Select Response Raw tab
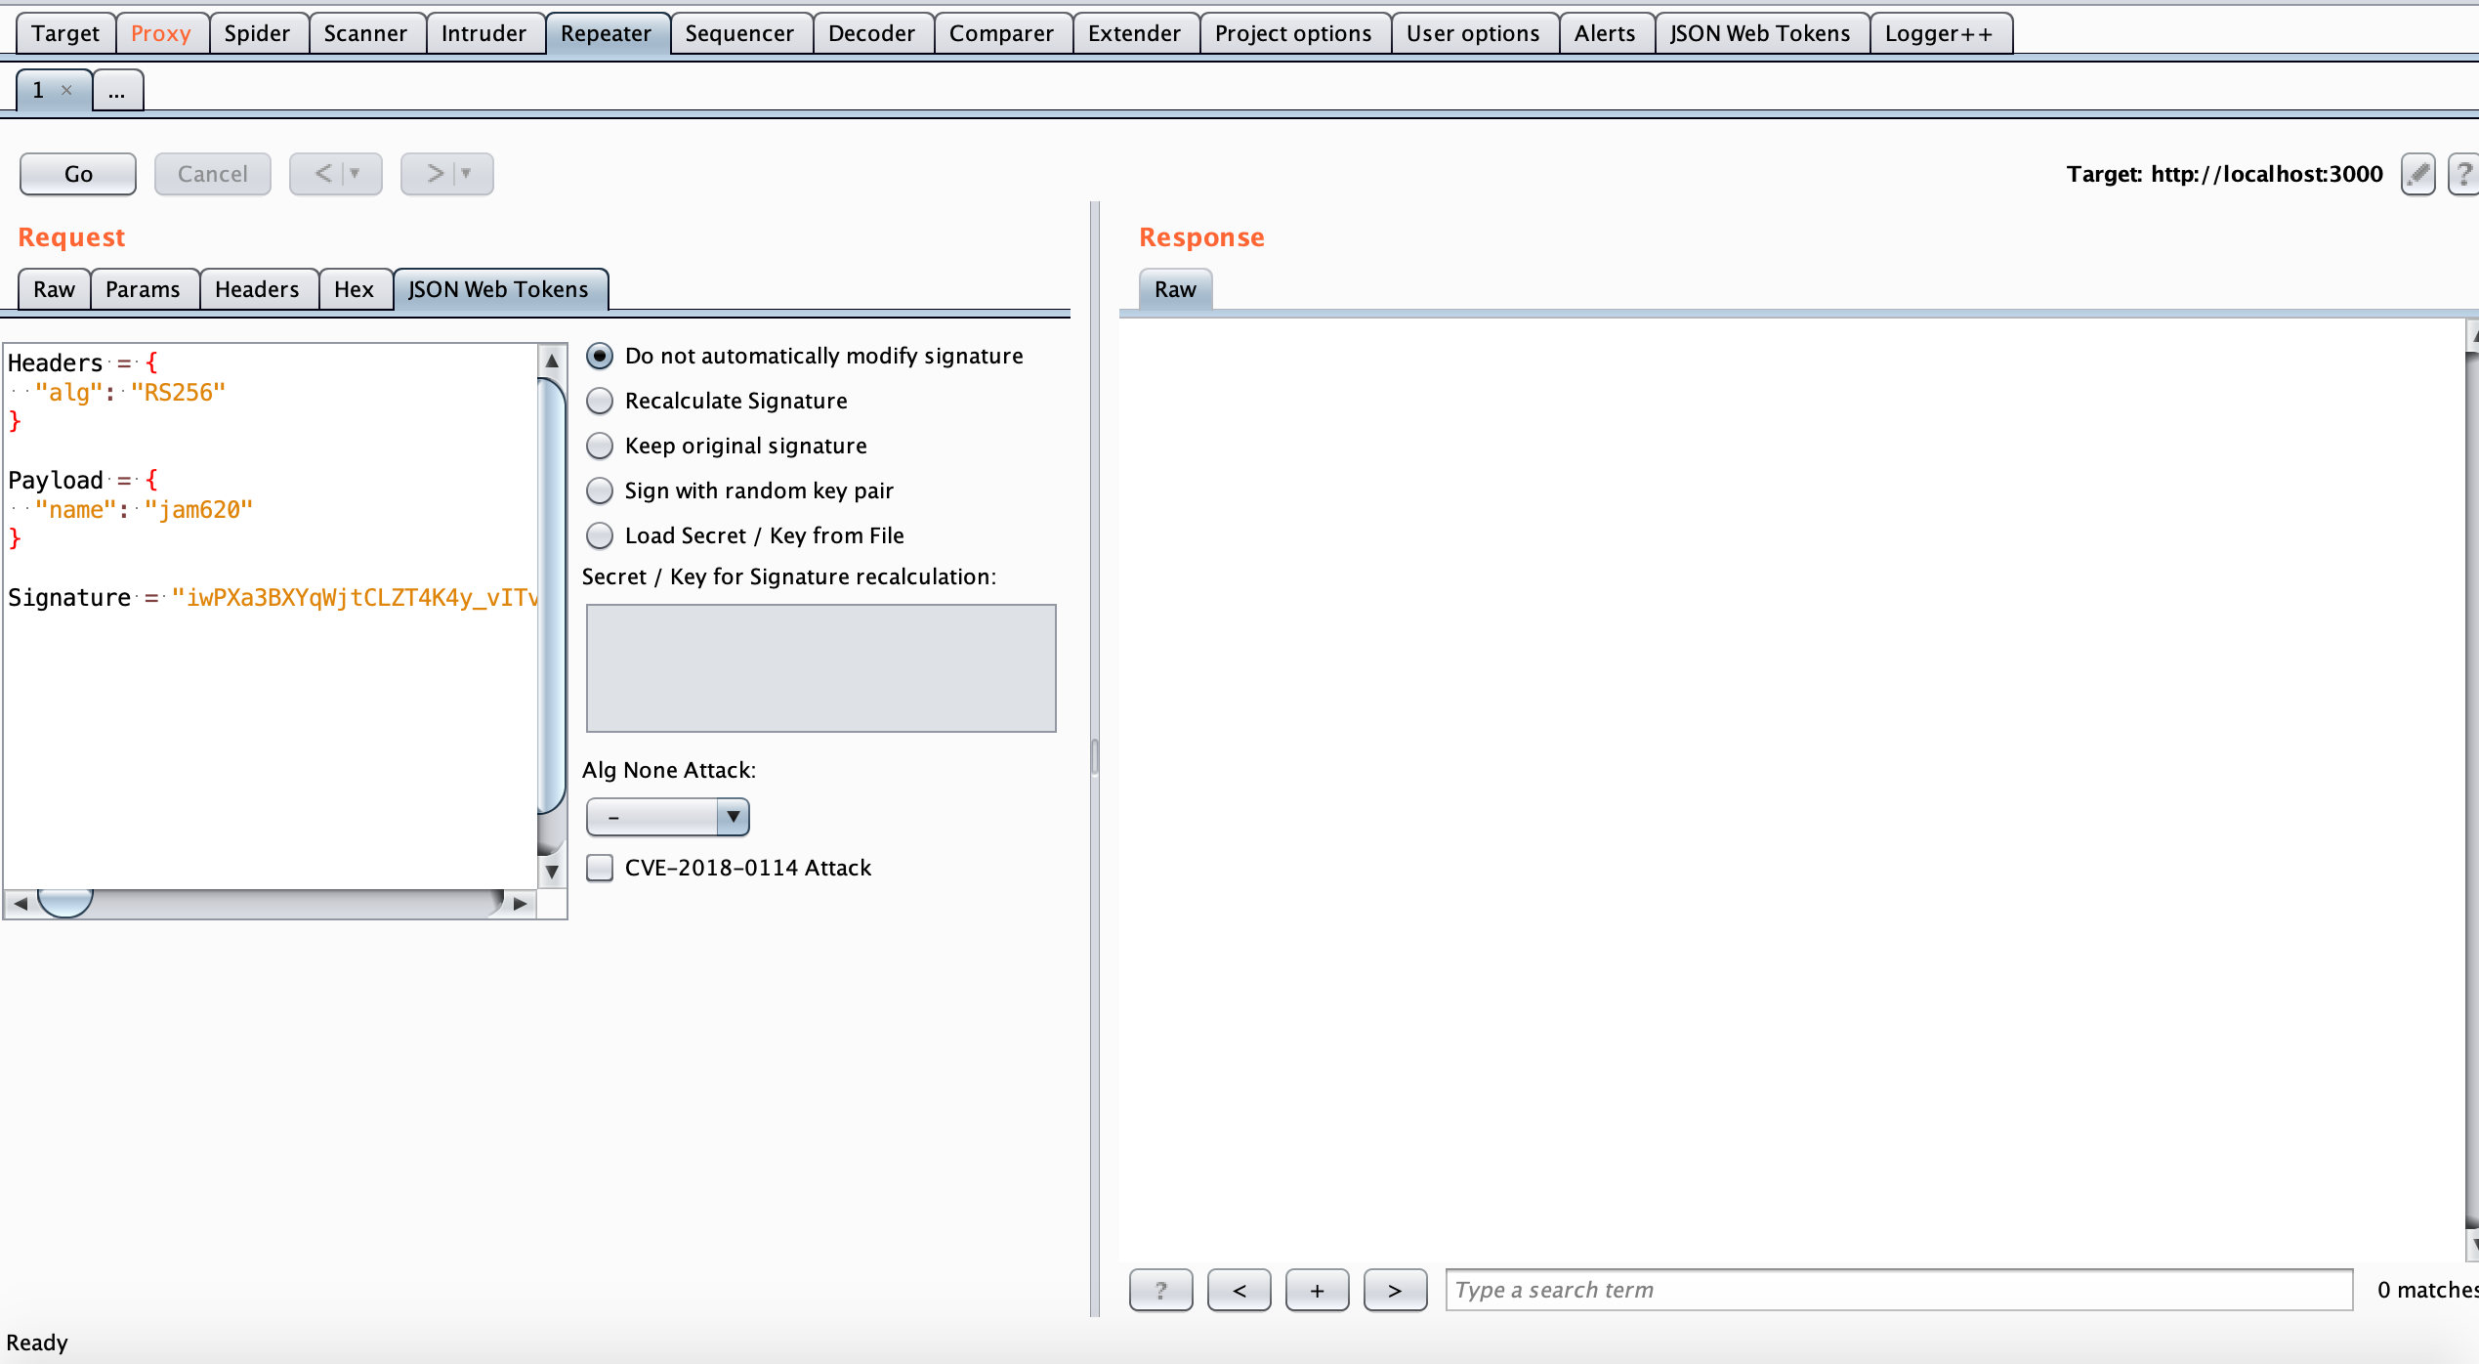 (x=1175, y=289)
